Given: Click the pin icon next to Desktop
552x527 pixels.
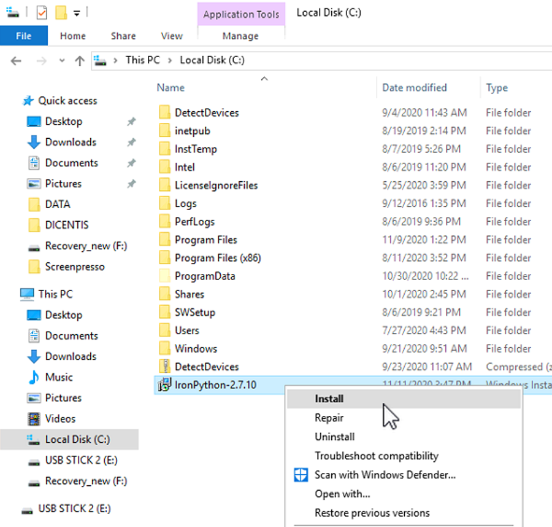Looking at the screenshot, I should coord(131,122).
